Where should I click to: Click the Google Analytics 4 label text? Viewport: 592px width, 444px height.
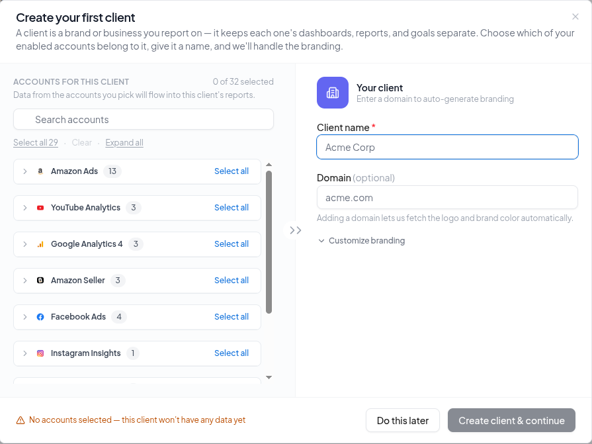coord(87,244)
